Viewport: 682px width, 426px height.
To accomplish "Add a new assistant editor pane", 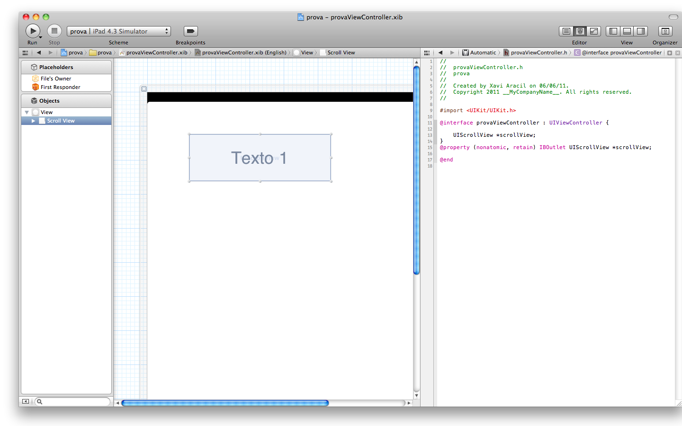I will (670, 53).
